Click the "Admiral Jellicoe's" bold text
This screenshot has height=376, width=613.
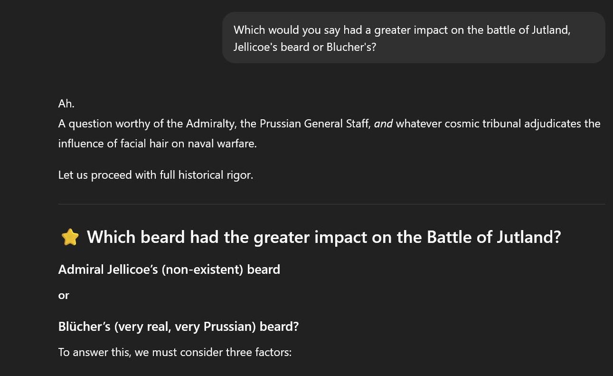[x=108, y=270]
